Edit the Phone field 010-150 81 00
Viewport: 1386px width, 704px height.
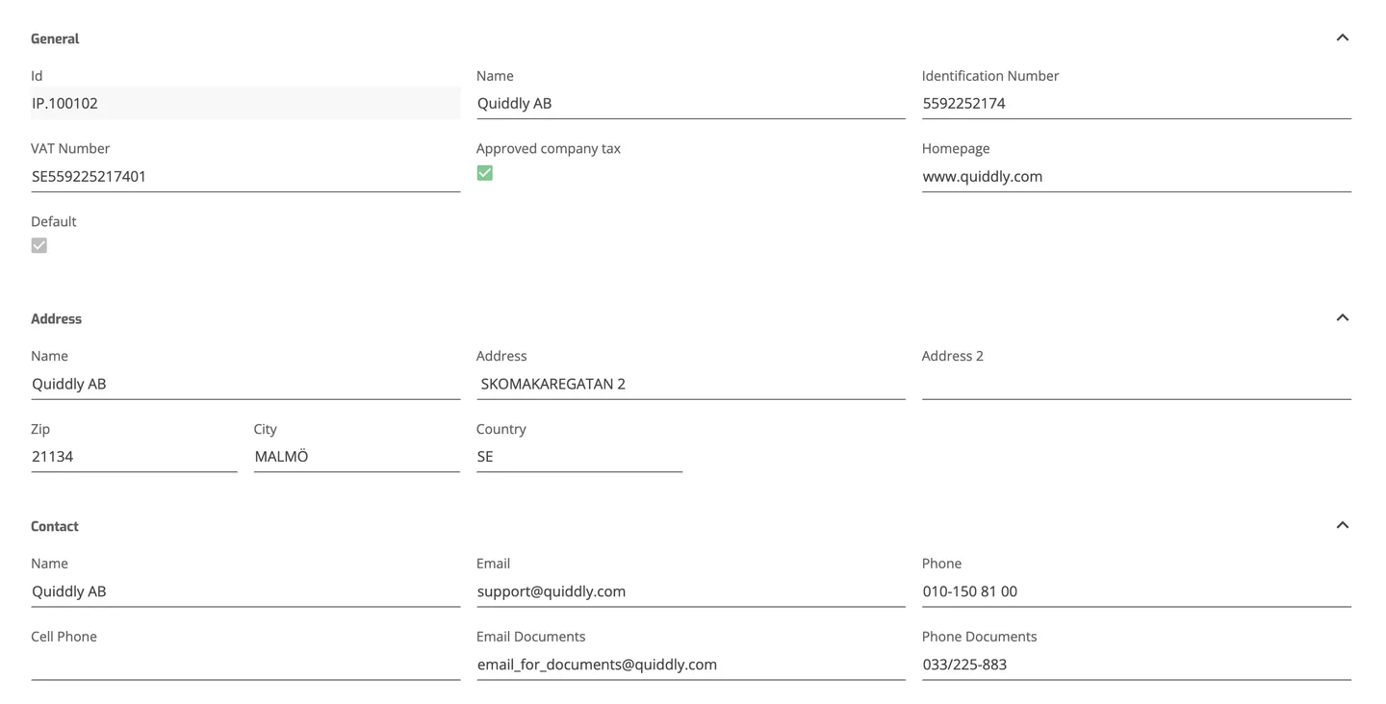coord(1137,591)
